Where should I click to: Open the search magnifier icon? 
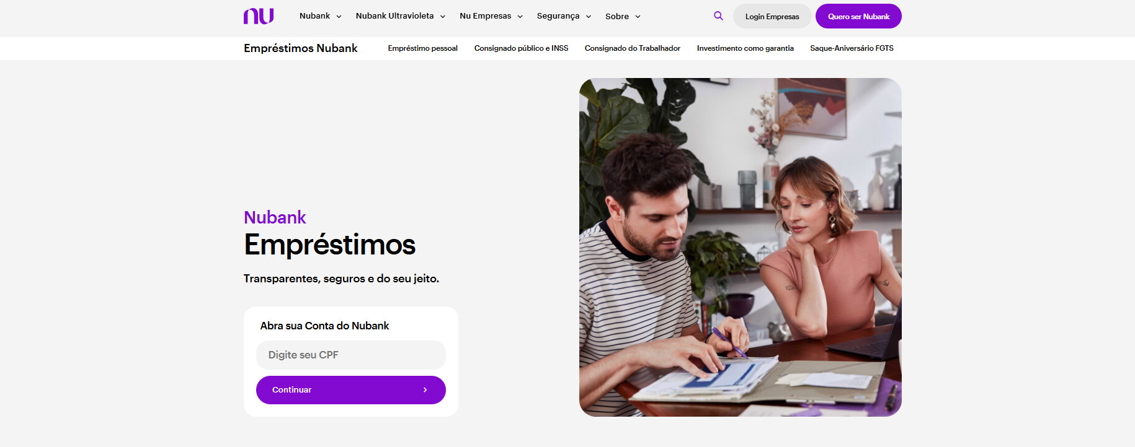(718, 16)
